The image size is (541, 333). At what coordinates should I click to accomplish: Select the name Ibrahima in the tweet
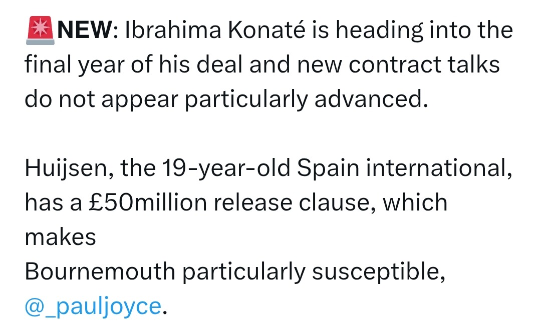point(173,30)
